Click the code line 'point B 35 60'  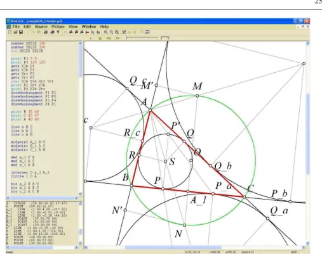click(x=25, y=111)
